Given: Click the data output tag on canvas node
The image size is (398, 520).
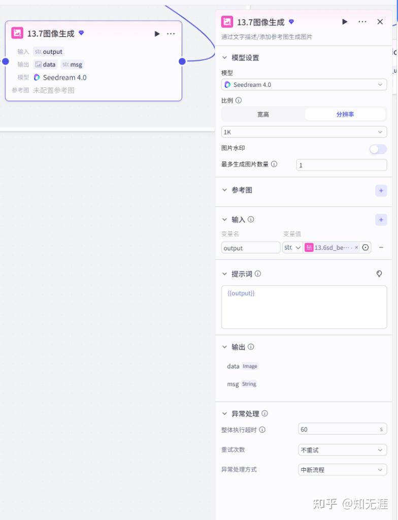Looking at the screenshot, I should point(45,64).
